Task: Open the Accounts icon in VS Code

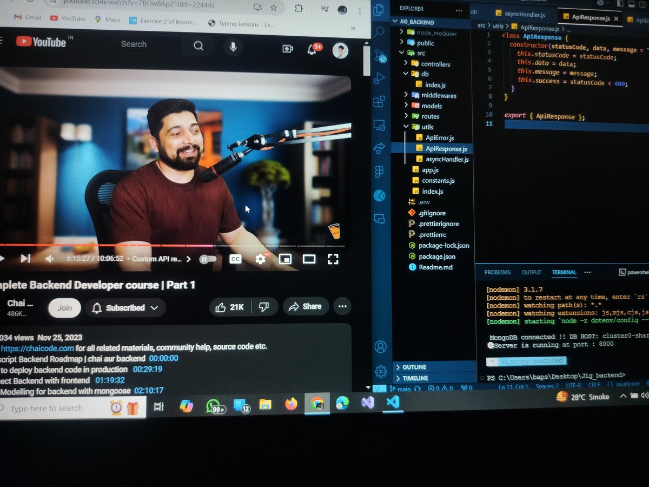Action: point(381,347)
